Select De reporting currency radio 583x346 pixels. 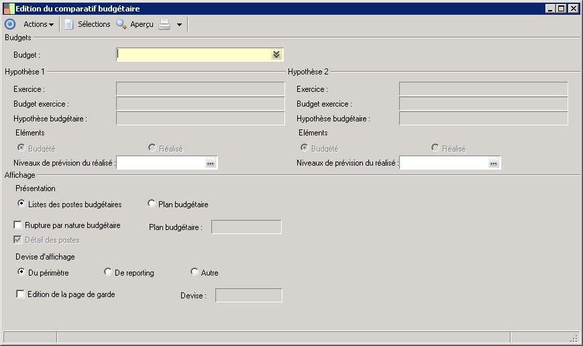(x=108, y=272)
